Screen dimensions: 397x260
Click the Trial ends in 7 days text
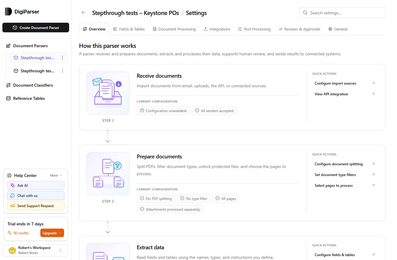[x=25, y=224]
